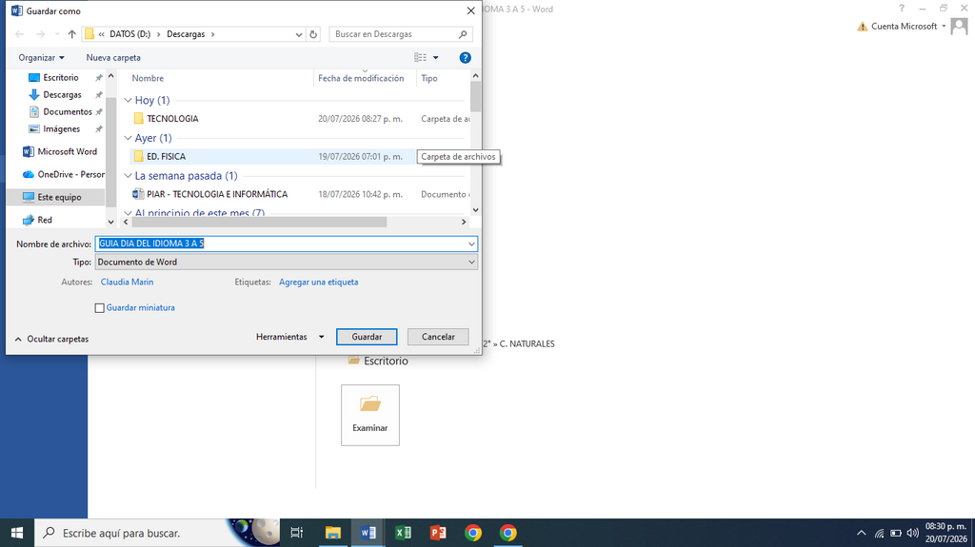Click the search magnifier in Buscar en Descargas
The width and height of the screenshot is (975, 547).
point(463,34)
